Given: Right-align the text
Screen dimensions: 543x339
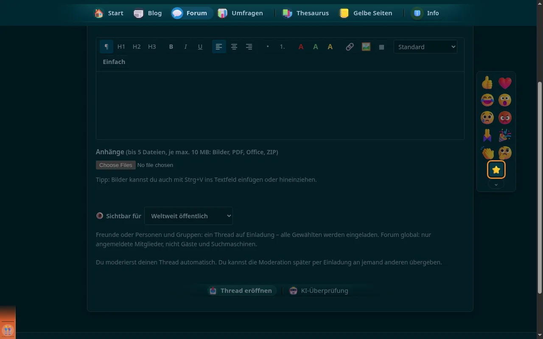Looking at the screenshot, I should pos(249,47).
